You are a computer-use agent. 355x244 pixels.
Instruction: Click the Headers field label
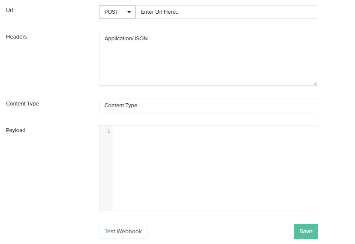[16, 37]
